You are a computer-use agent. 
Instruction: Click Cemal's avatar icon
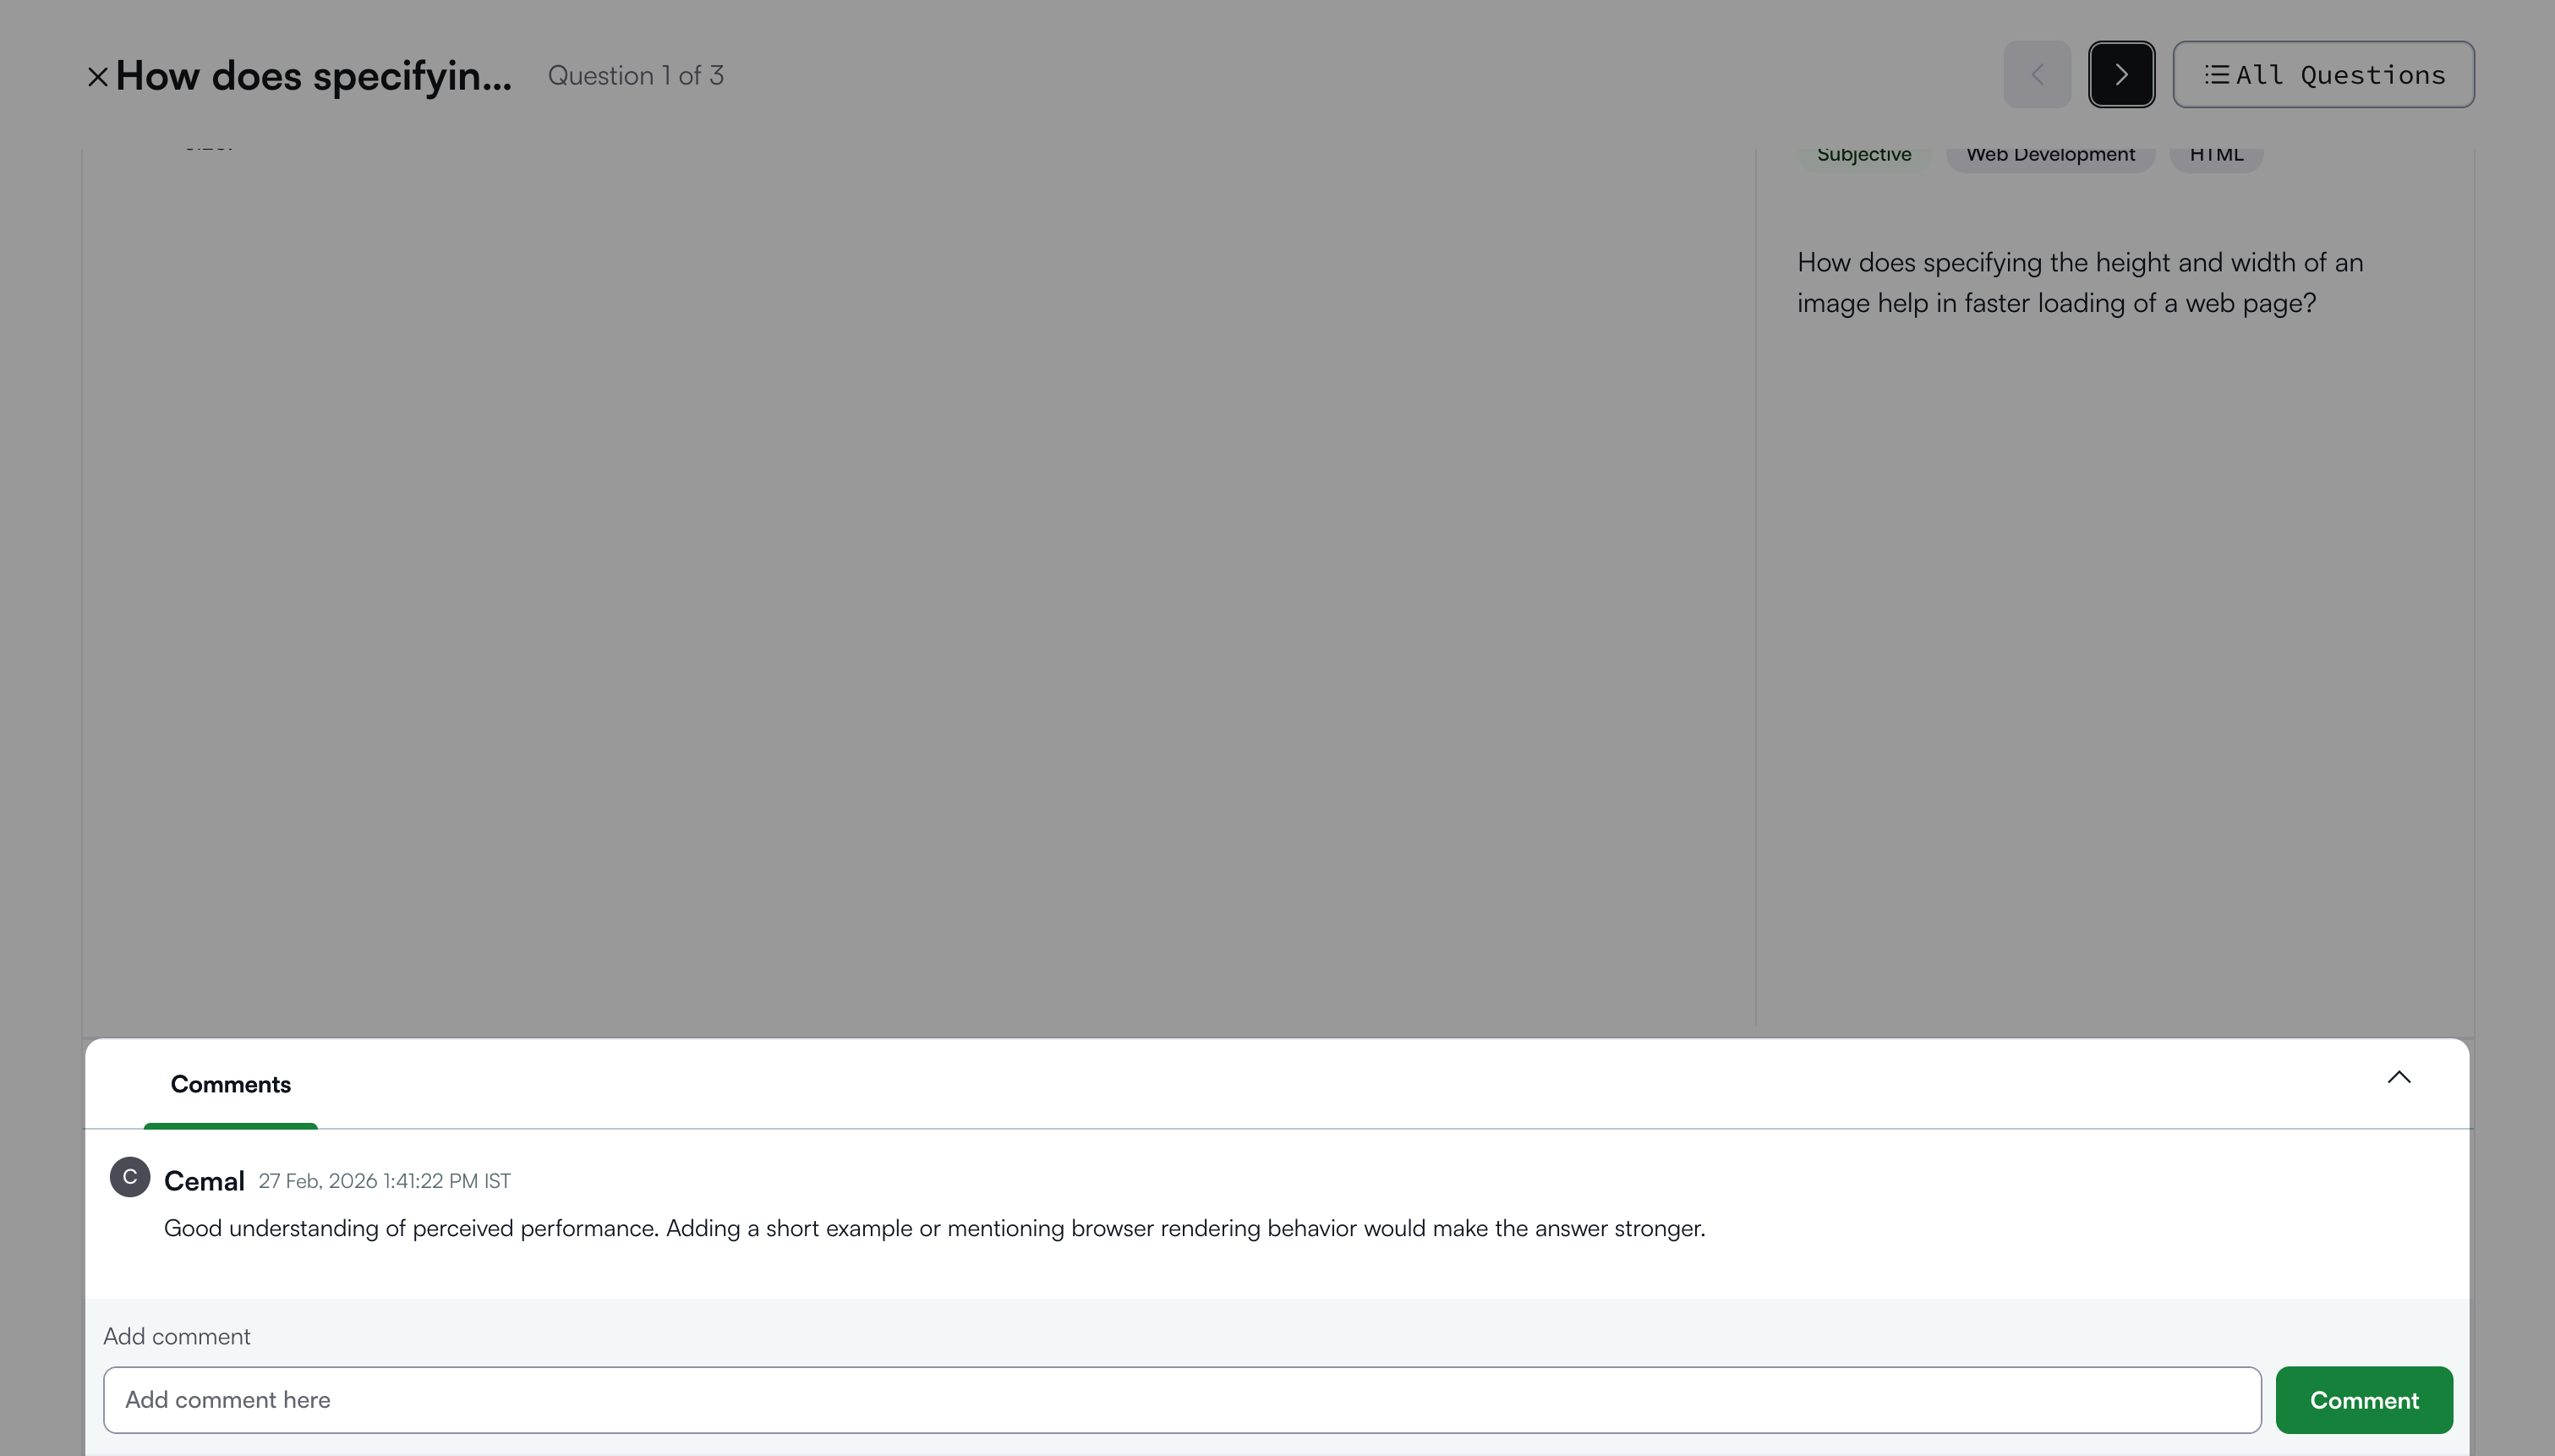pyautogui.click(x=130, y=1177)
